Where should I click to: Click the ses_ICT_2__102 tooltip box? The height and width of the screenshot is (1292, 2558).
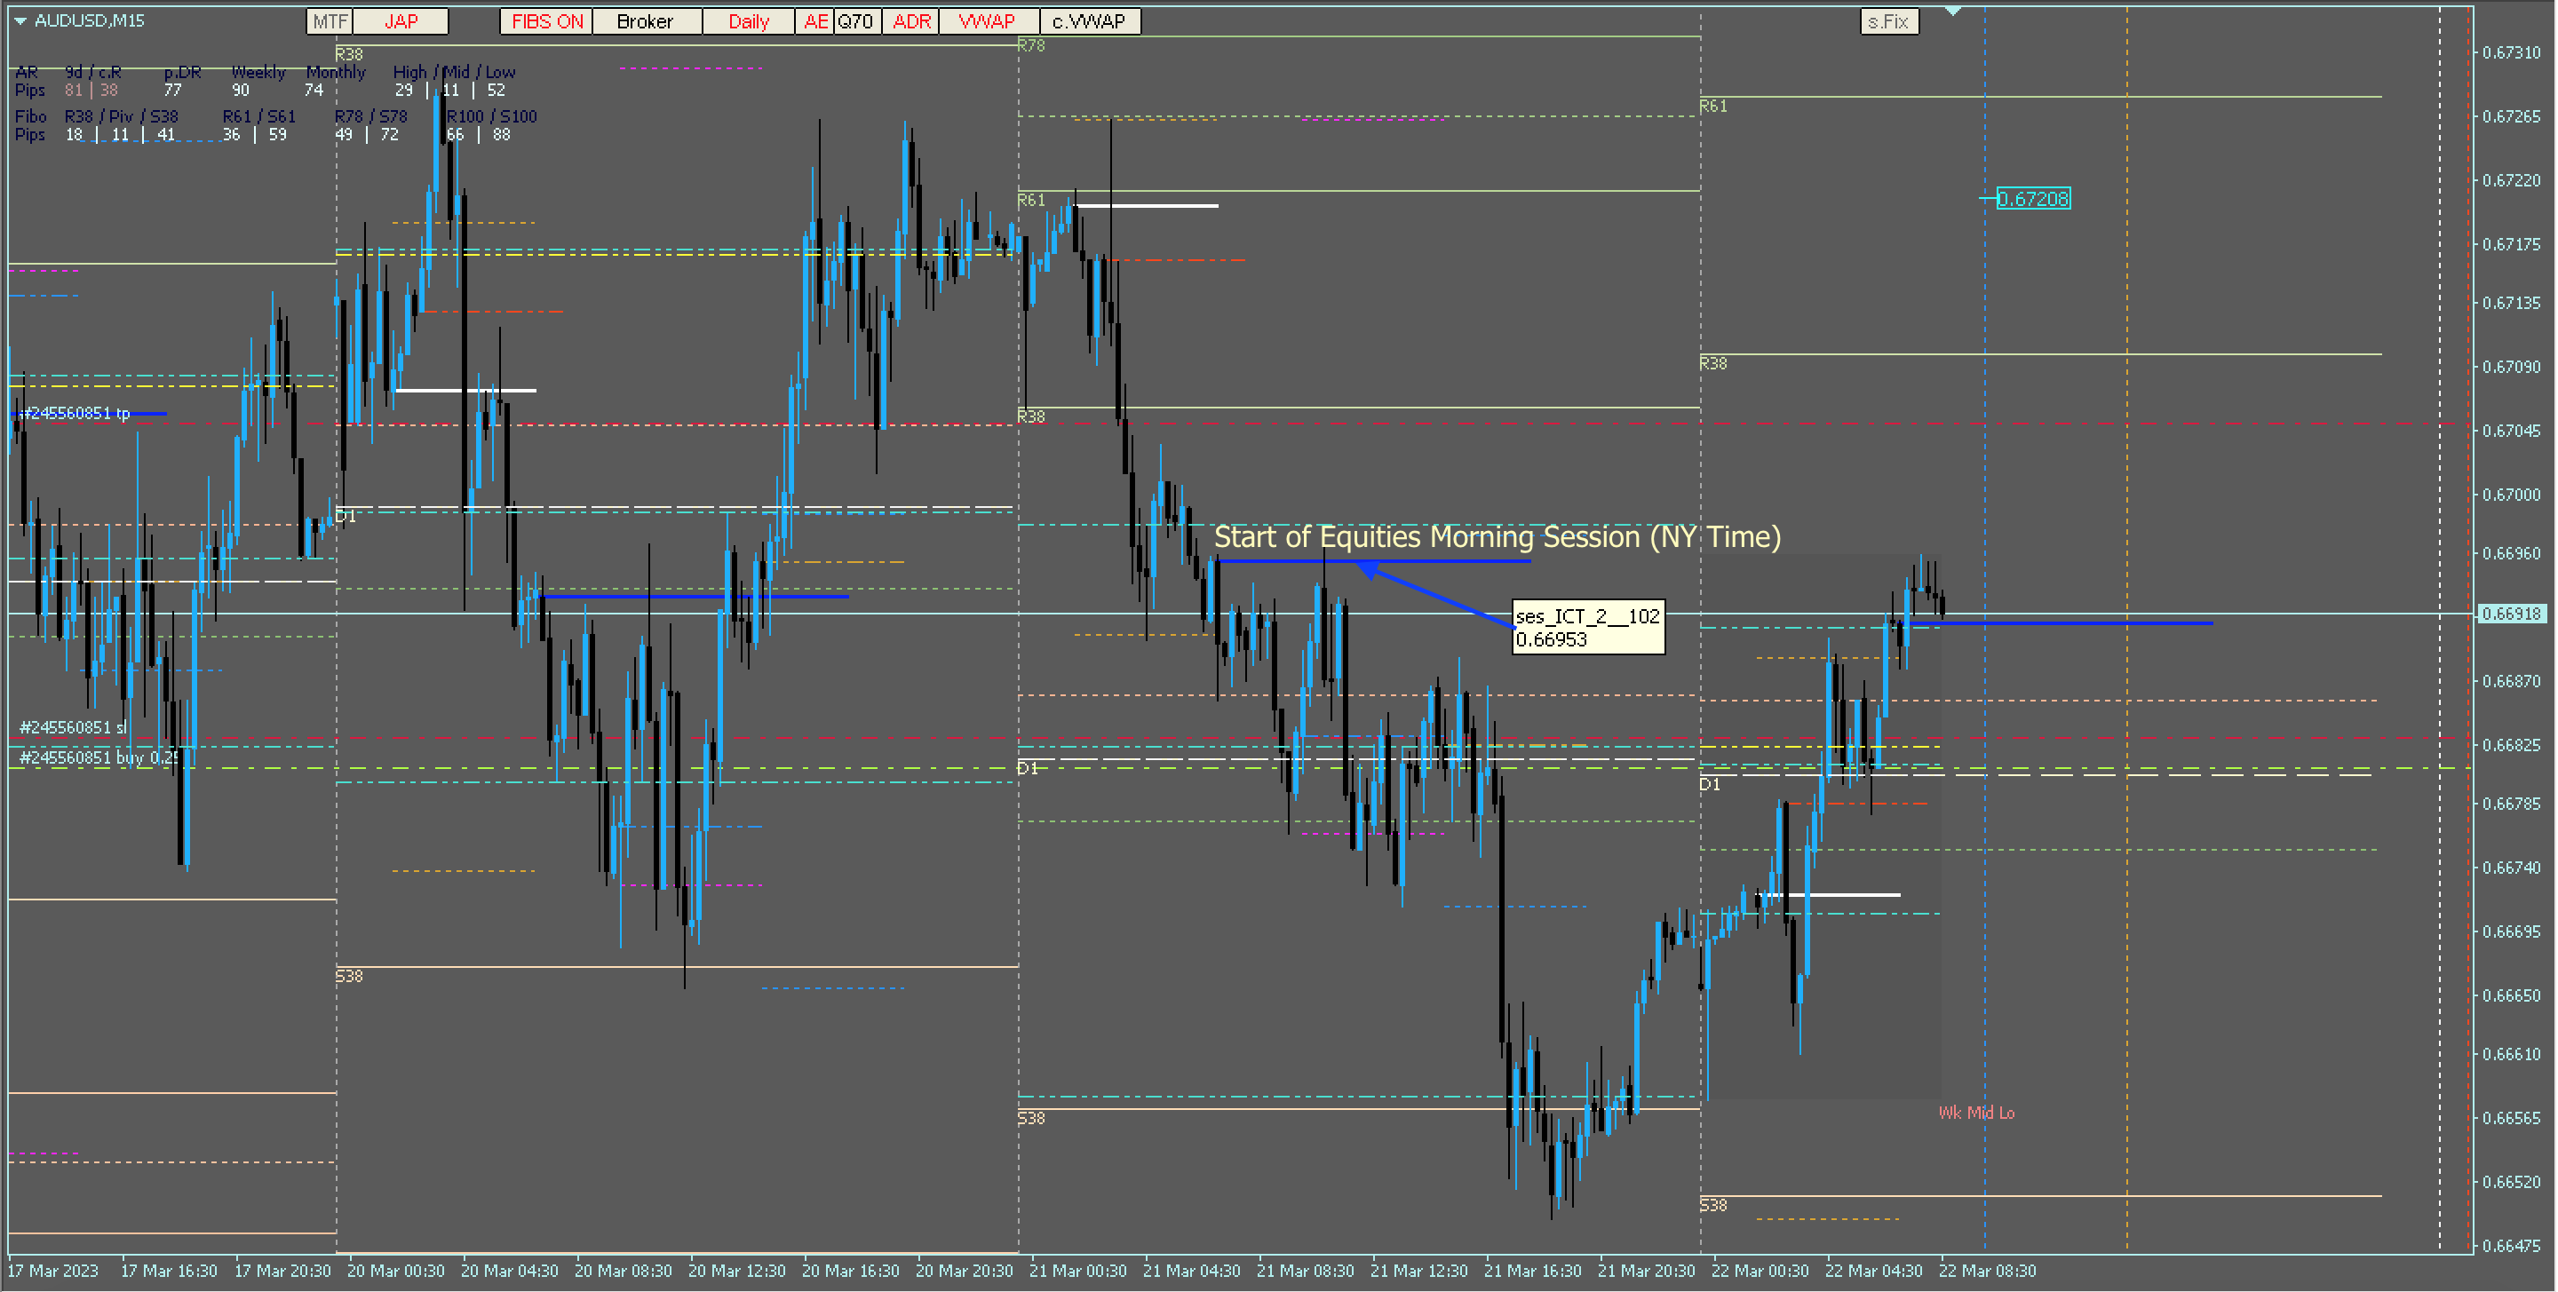click(x=1587, y=627)
